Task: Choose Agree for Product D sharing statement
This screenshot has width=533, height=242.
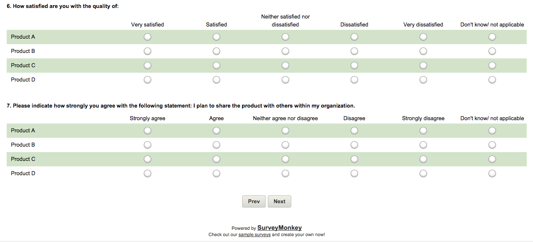Action: click(x=216, y=174)
